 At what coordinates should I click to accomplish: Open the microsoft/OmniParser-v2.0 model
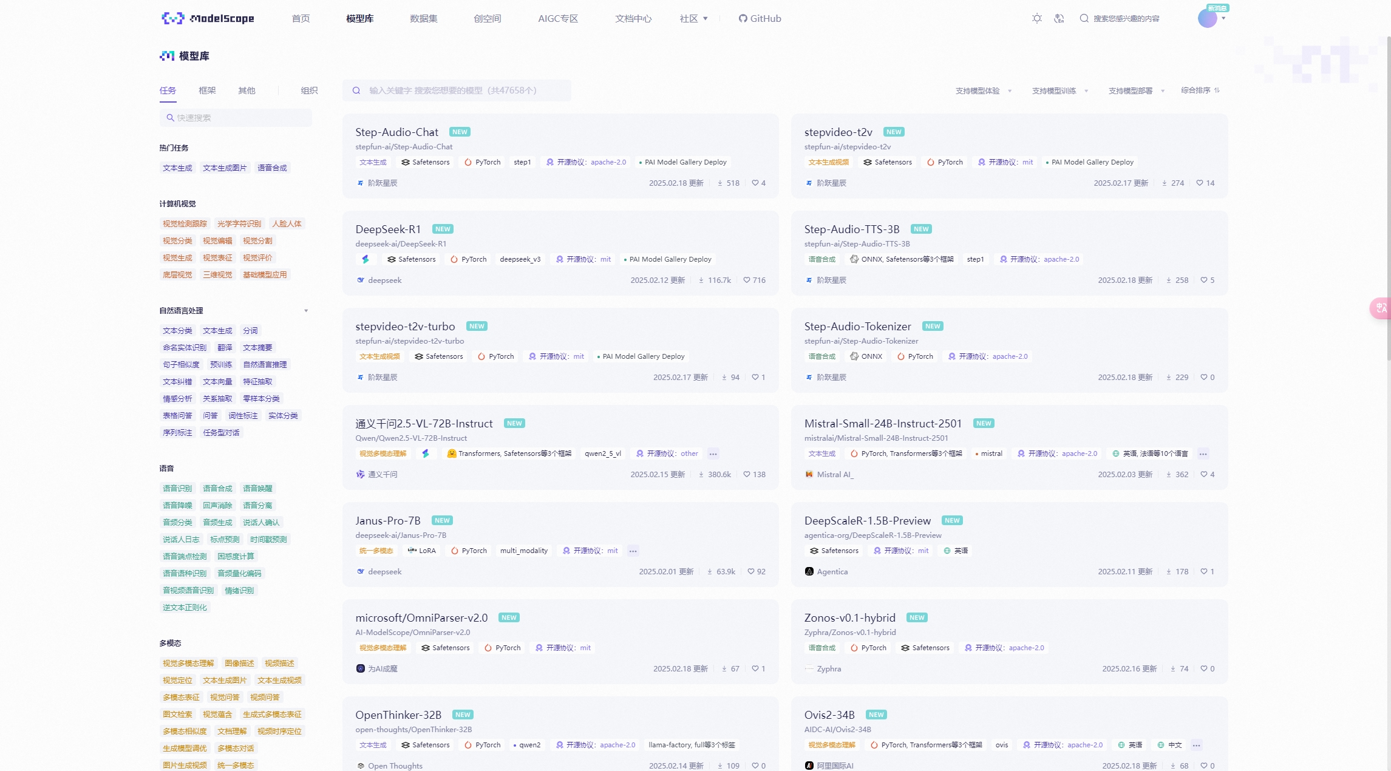(421, 617)
